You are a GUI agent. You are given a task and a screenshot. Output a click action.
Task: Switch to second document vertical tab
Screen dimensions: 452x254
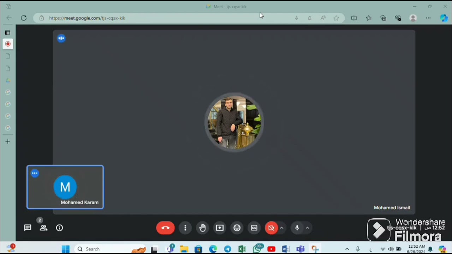(8, 68)
